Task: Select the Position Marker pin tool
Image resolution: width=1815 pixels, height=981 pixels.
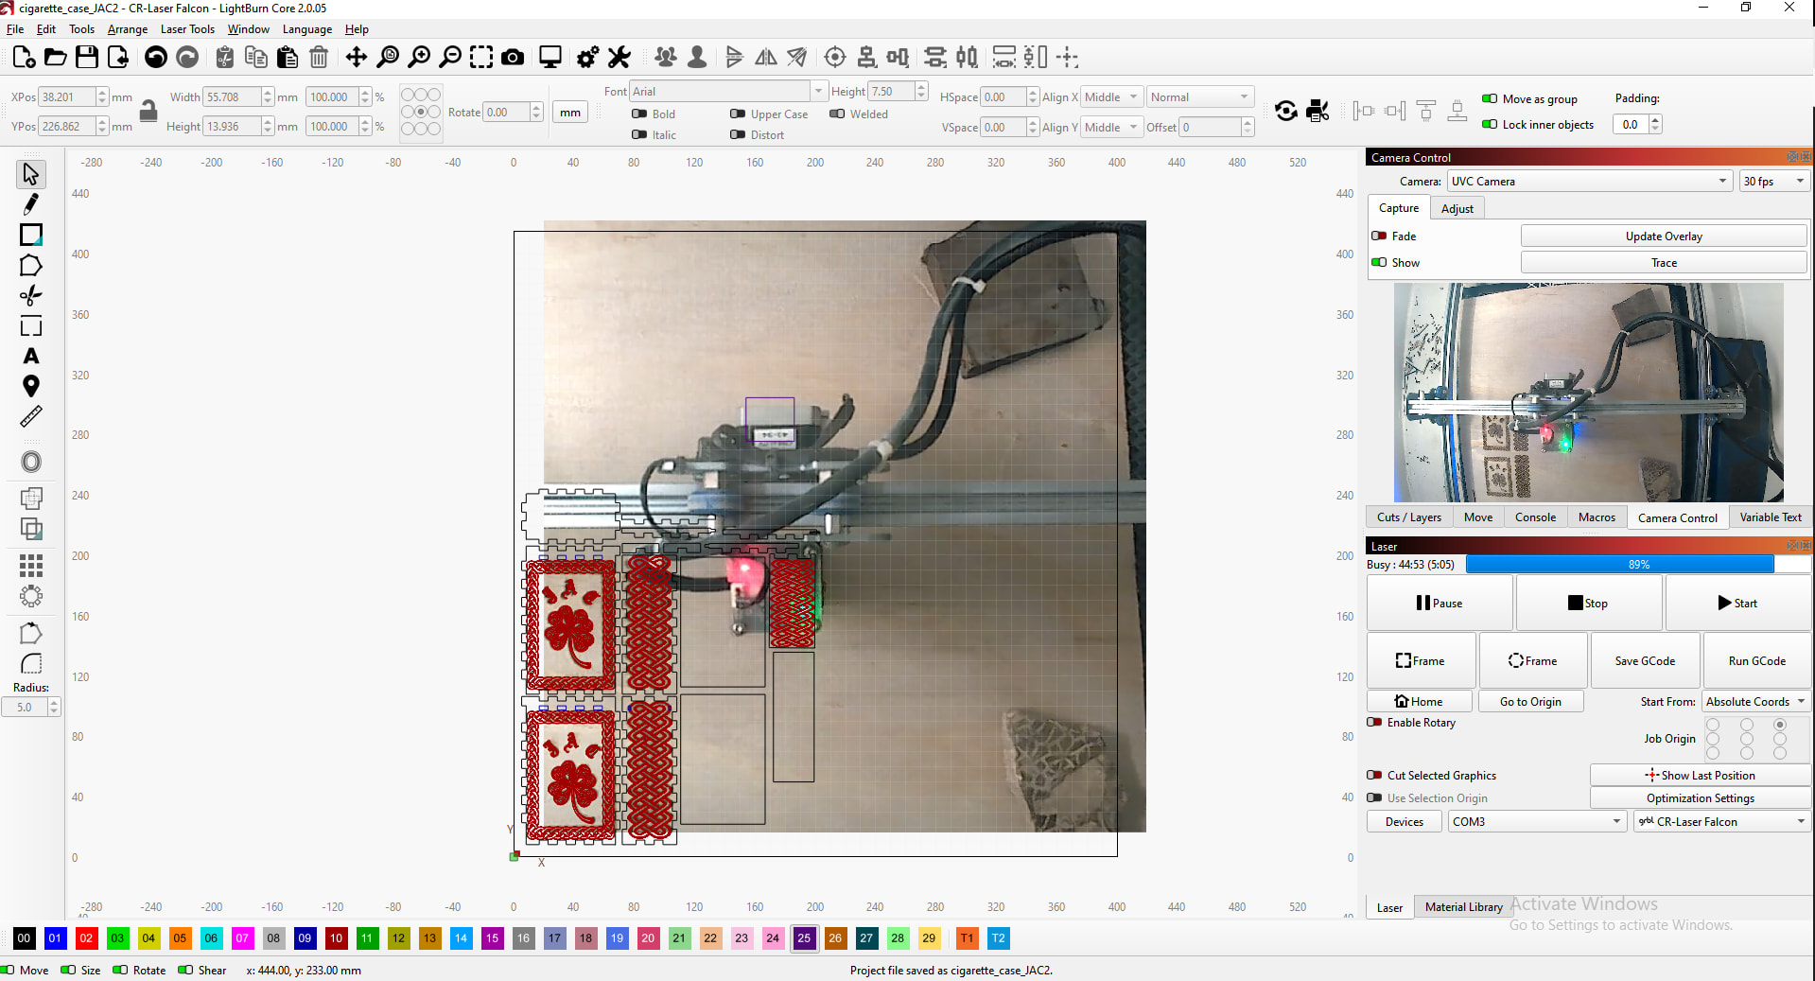Action: [31, 386]
